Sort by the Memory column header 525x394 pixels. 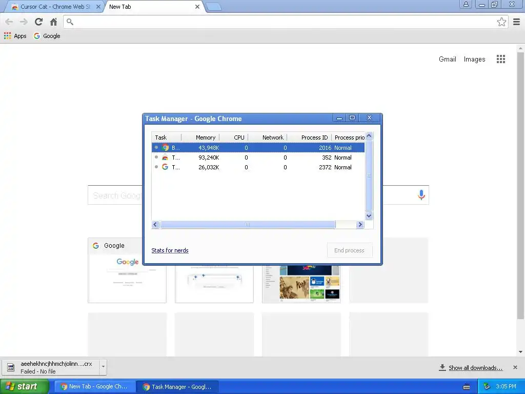[x=200, y=137]
